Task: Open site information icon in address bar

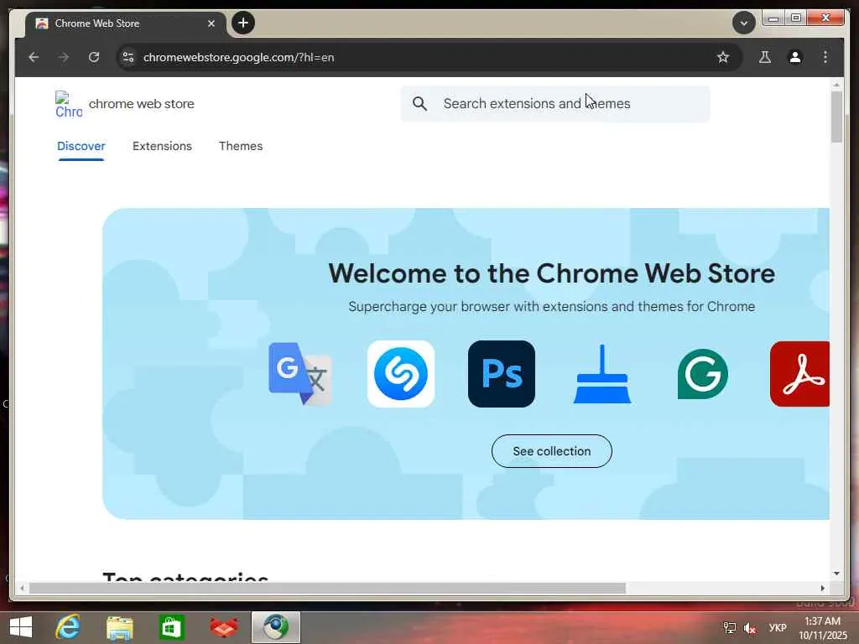Action: (128, 57)
